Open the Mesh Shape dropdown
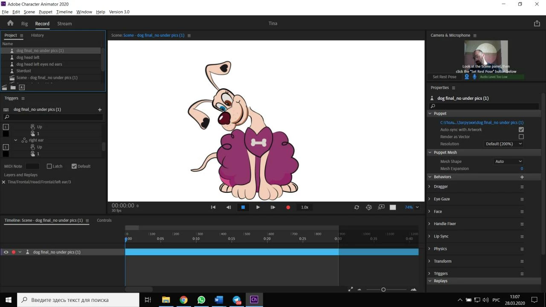The height and width of the screenshot is (307, 546). pyautogui.click(x=508, y=162)
